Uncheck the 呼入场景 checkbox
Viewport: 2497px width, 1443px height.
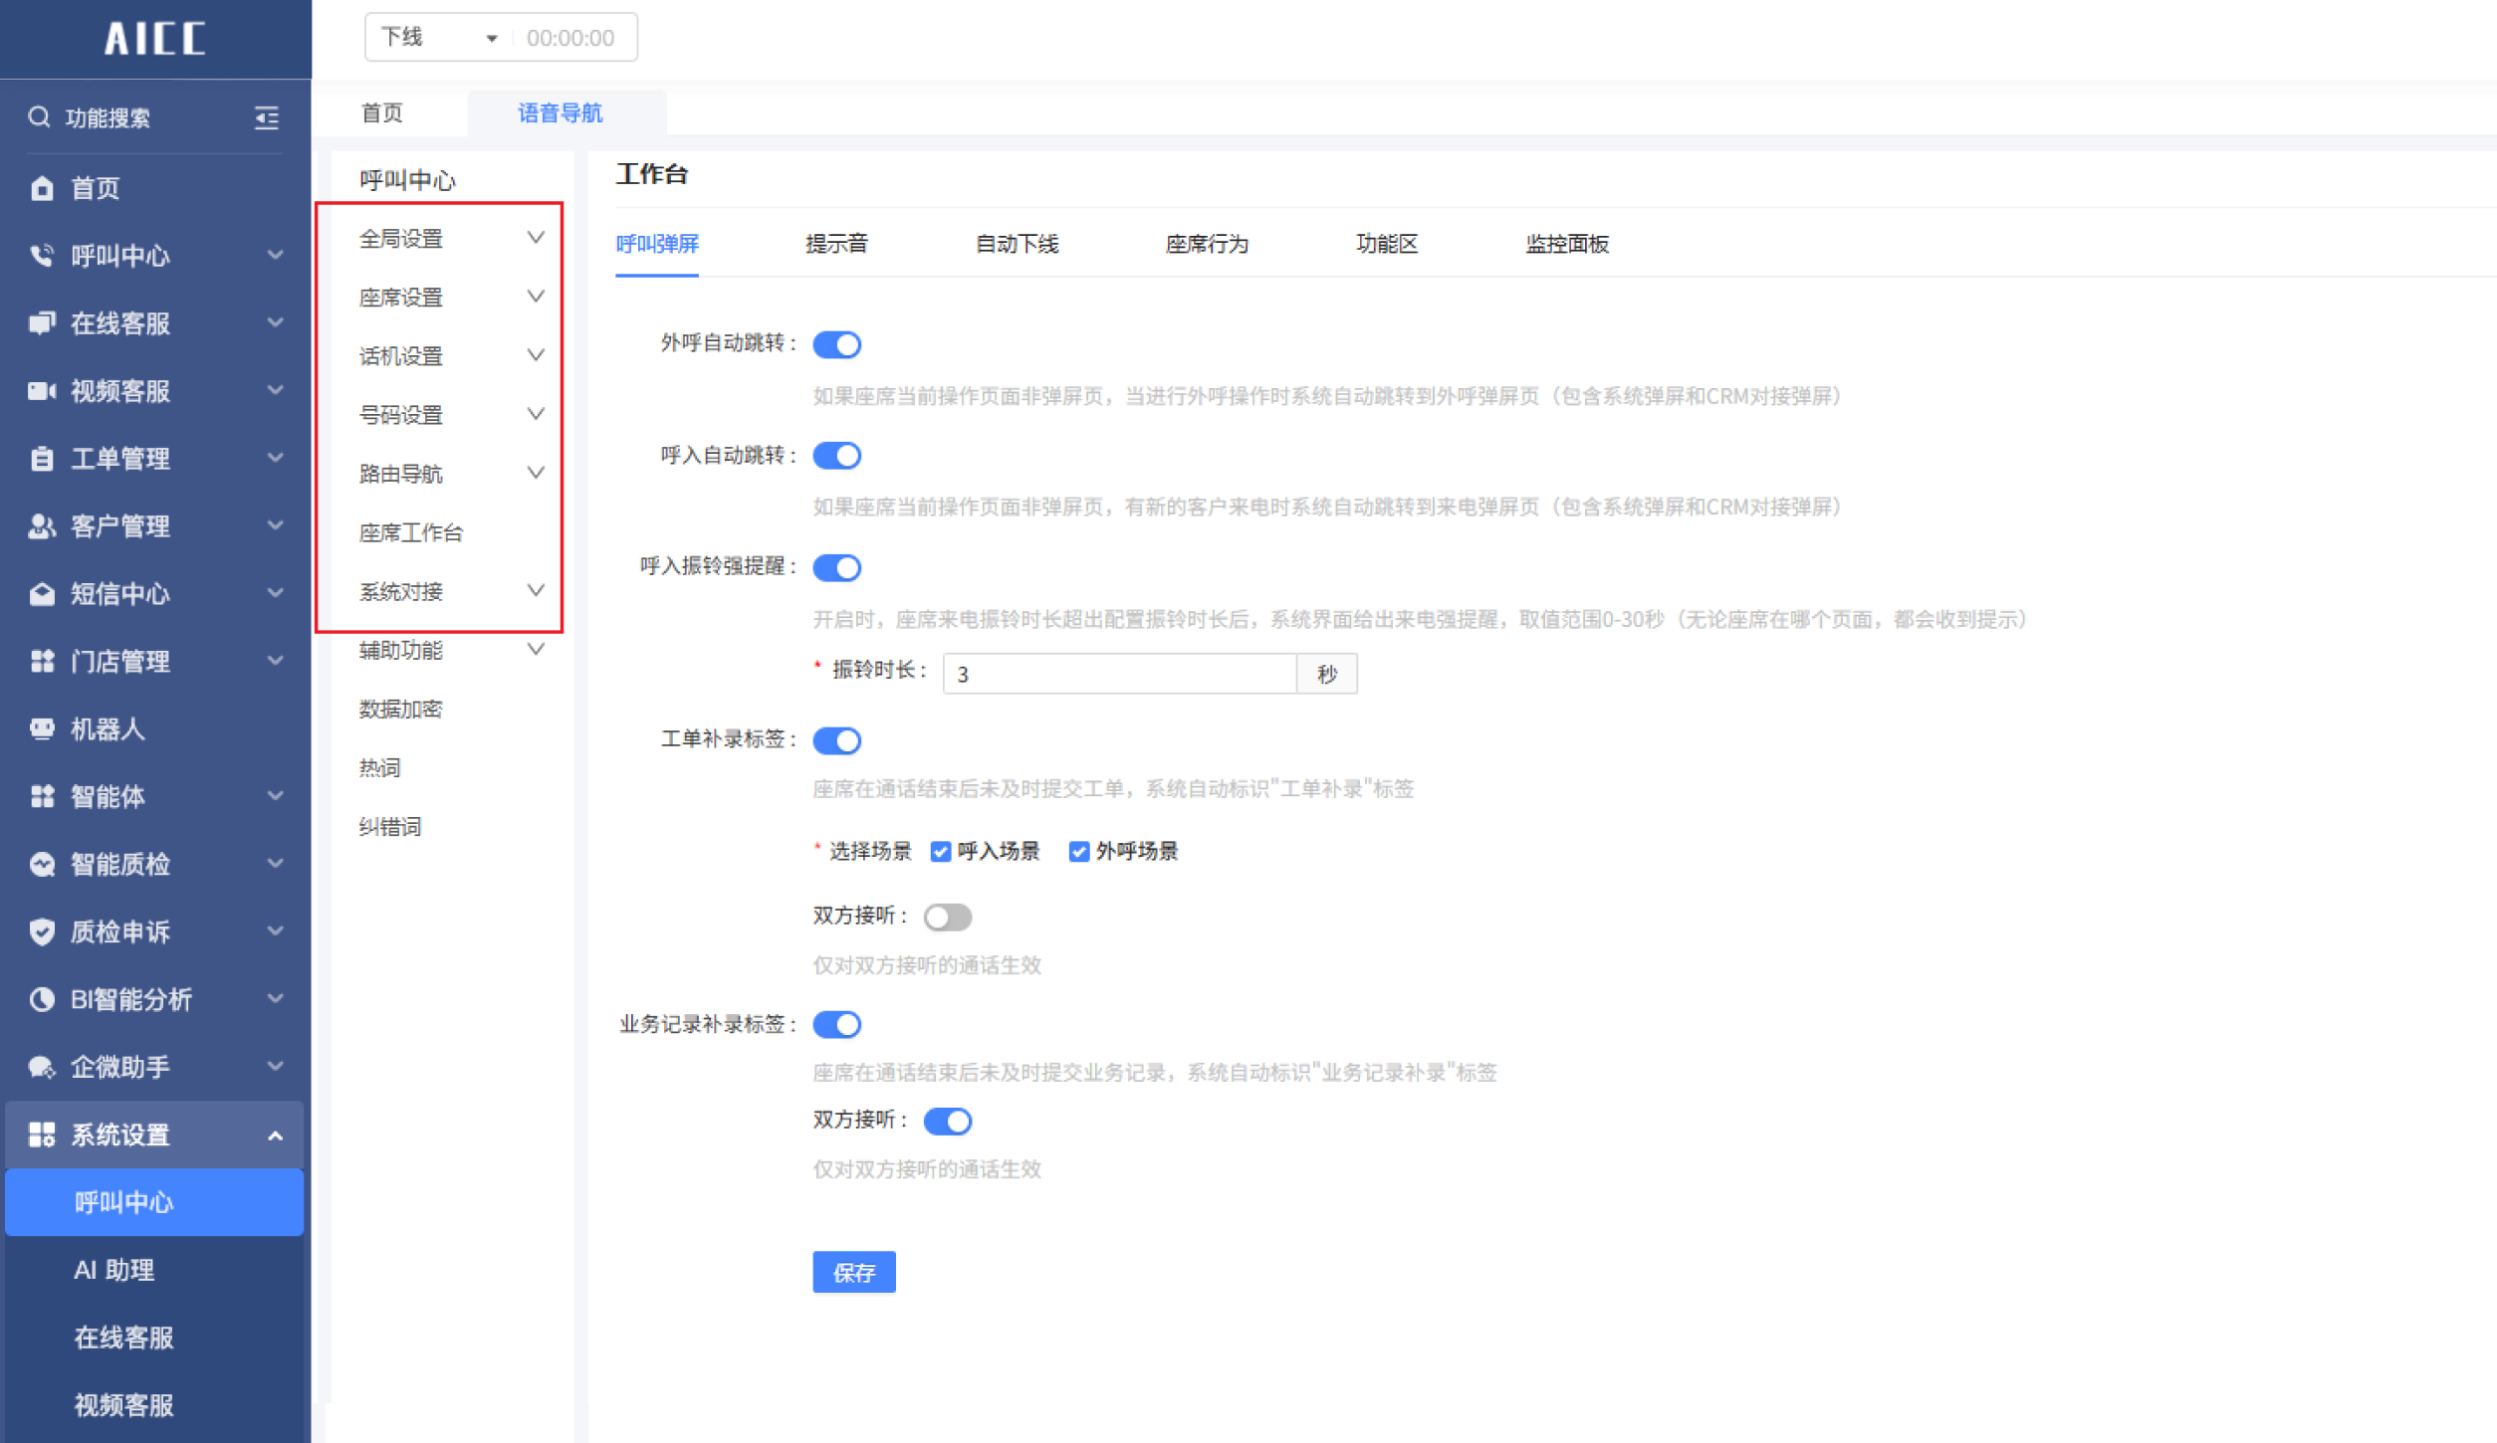click(x=940, y=852)
